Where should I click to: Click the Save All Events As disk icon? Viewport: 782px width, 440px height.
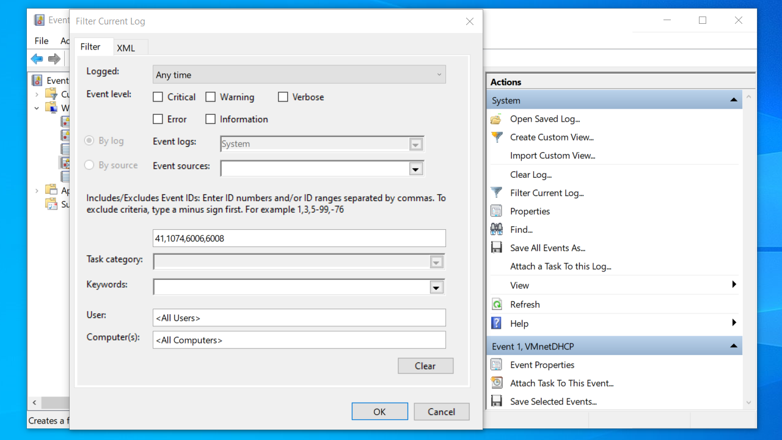click(x=497, y=248)
